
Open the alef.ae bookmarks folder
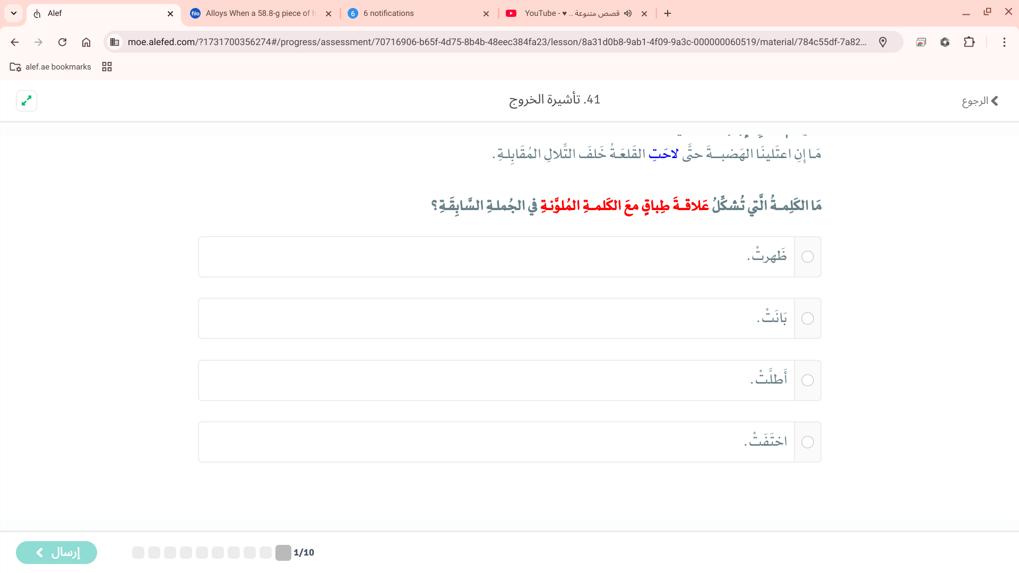(50, 67)
